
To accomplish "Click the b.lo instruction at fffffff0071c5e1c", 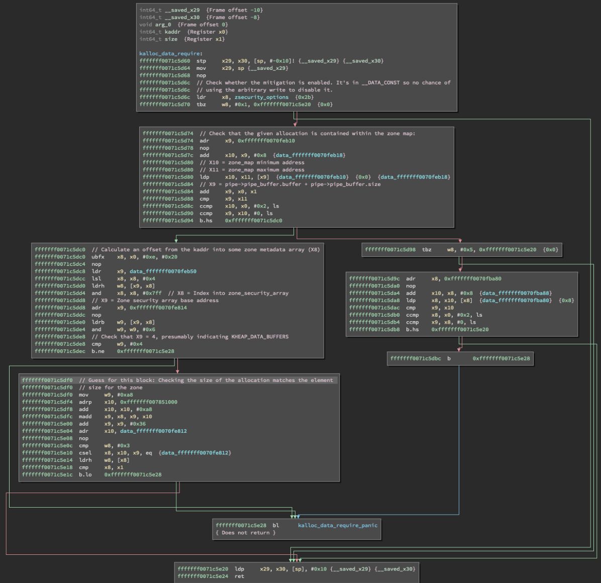I will [91, 475].
